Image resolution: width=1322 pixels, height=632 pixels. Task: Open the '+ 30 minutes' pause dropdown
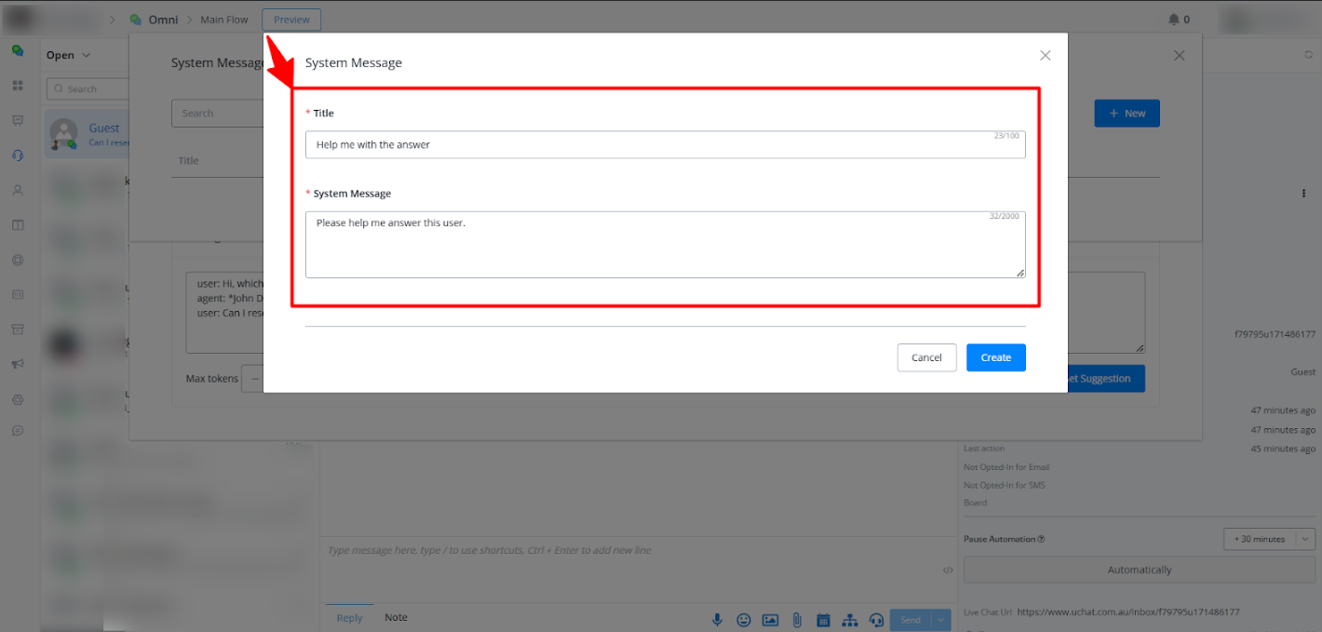[1268, 539]
